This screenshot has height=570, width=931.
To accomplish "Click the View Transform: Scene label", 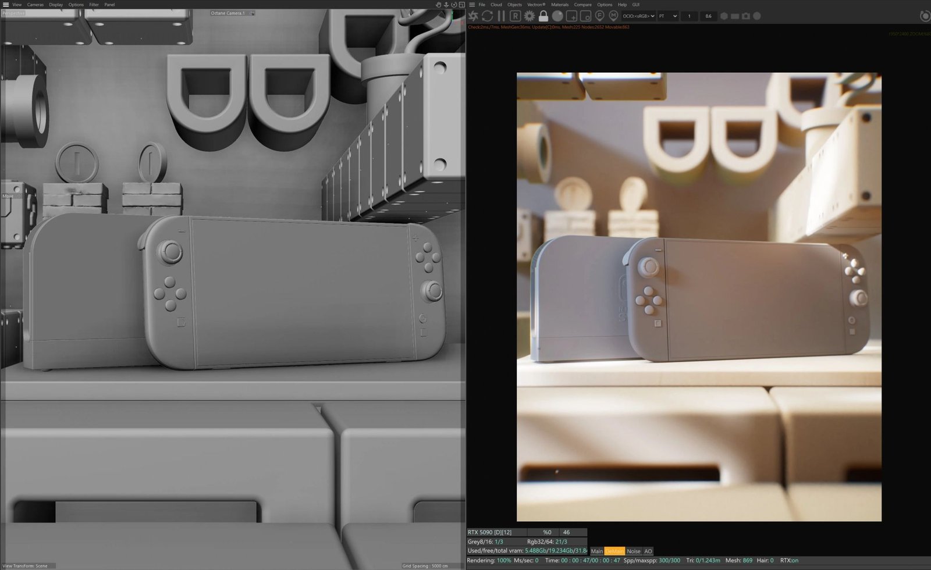I will pos(25,566).
